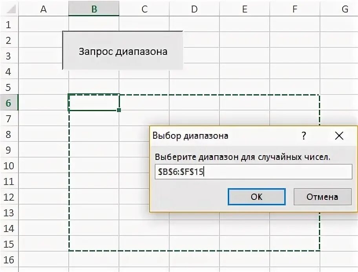The width and height of the screenshot is (358, 272).
Task: Select cell C15
Action: pos(144,244)
